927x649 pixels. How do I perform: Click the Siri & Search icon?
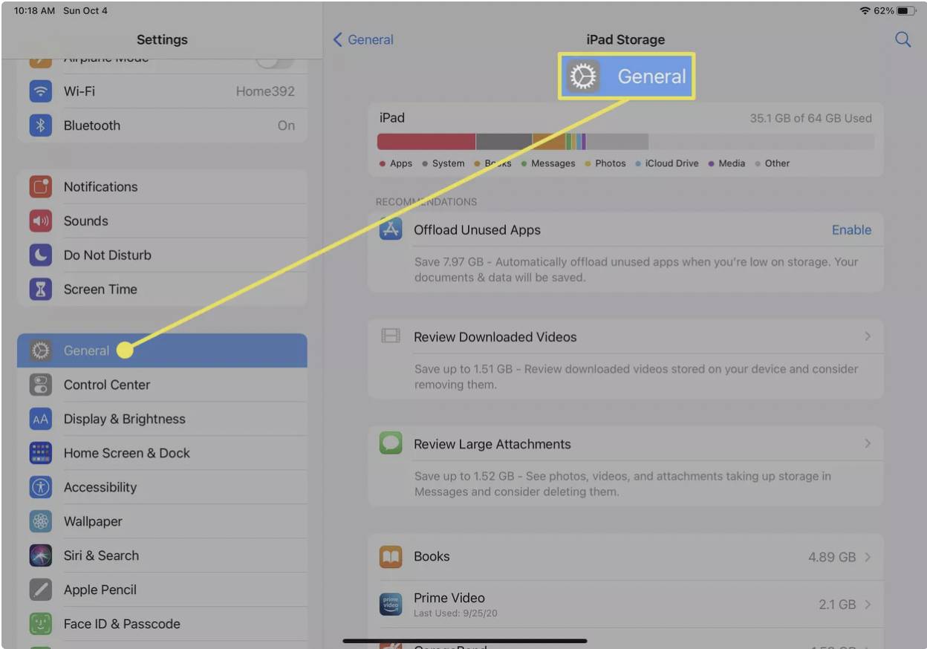40,555
